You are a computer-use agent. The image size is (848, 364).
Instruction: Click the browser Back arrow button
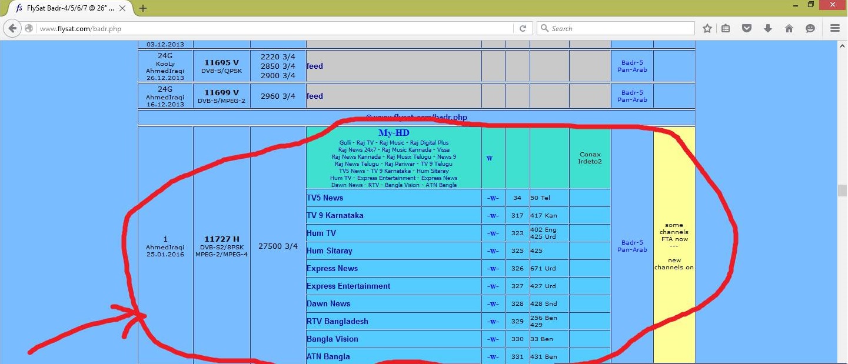(12, 28)
